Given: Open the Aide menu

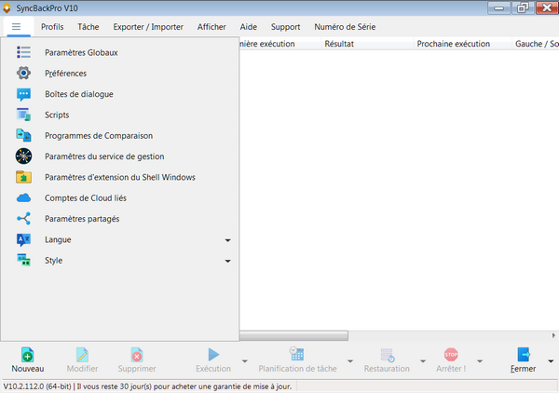Looking at the screenshot, I should 248,27.
